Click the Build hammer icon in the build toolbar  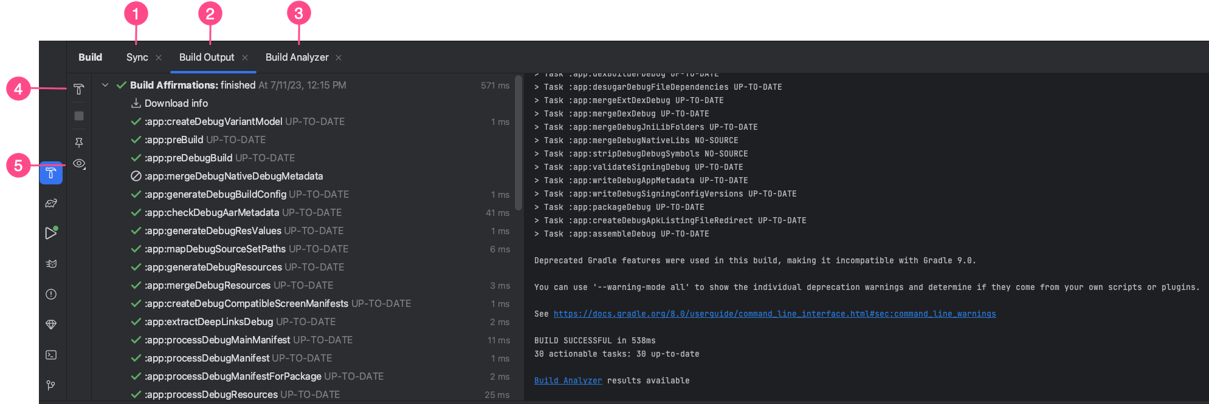pos(79,90)
